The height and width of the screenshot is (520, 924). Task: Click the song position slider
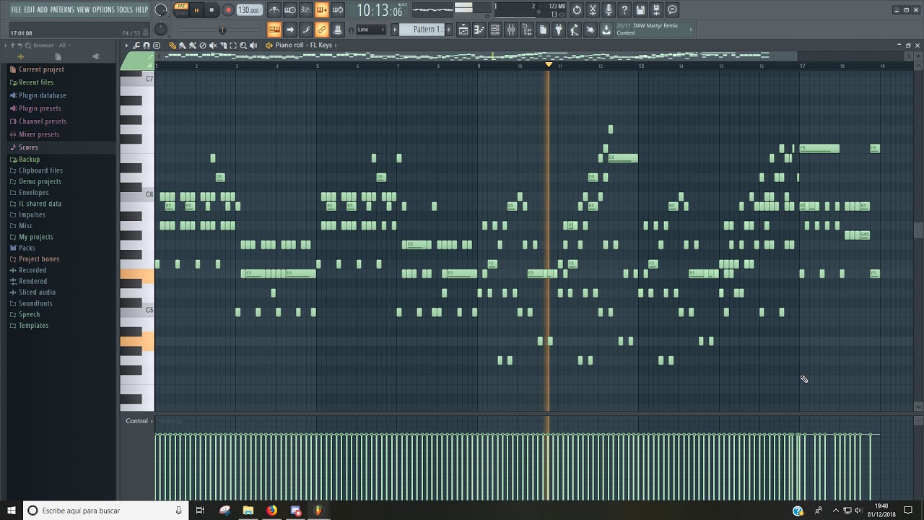coord(222,30)
